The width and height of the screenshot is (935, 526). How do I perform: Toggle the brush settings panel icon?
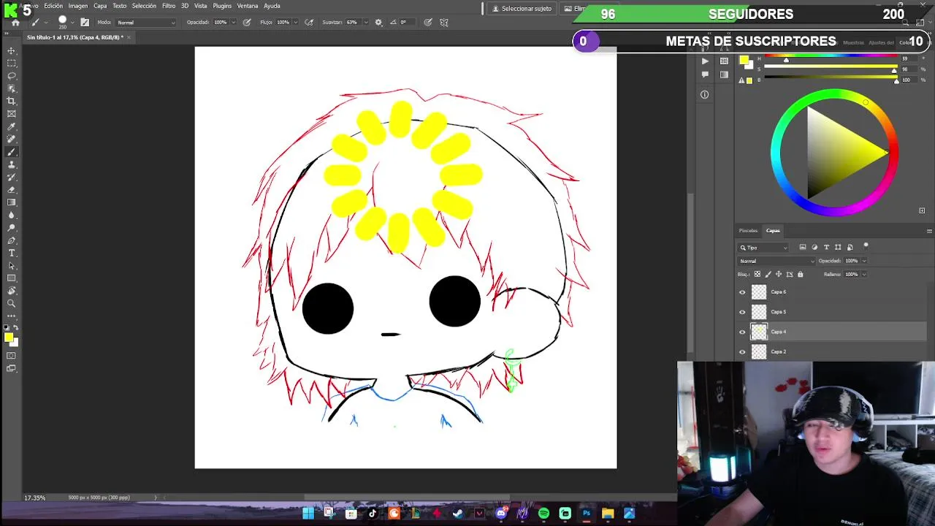85,22
